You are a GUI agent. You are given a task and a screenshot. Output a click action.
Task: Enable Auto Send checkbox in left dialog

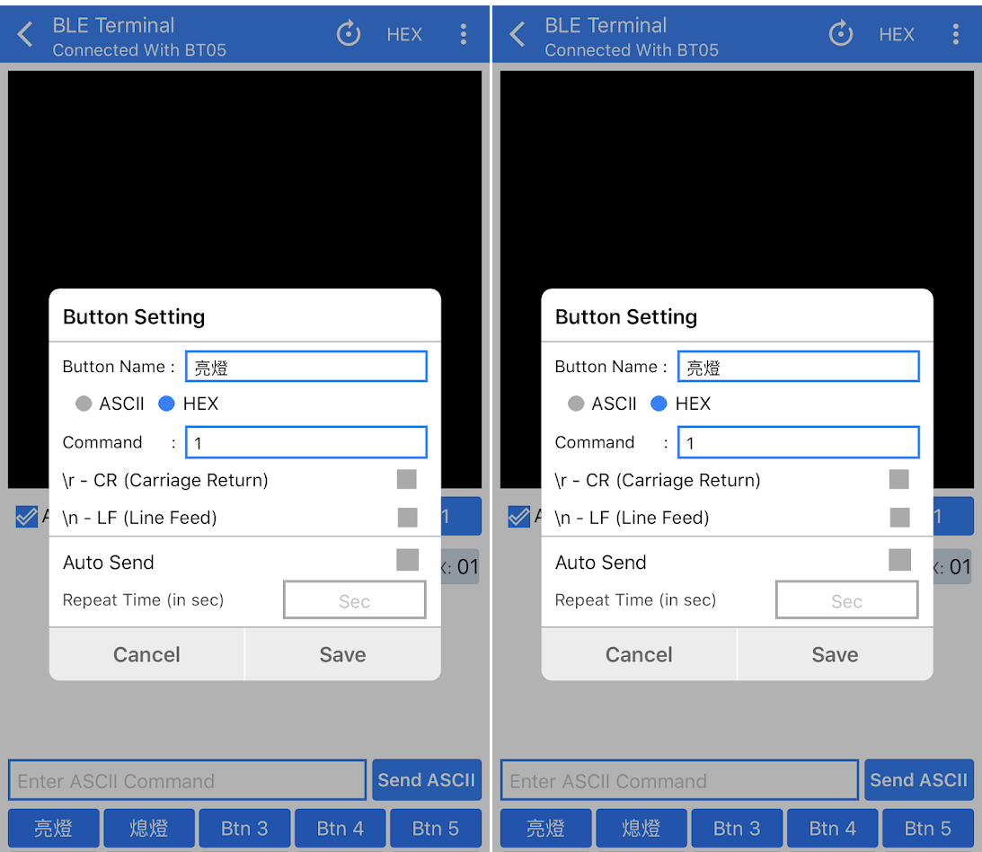click(407, 560)
